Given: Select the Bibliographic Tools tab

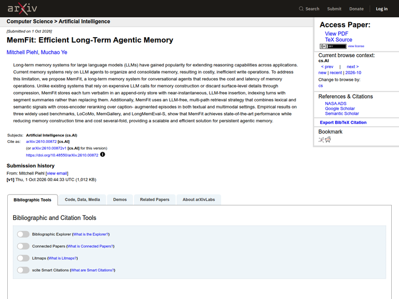Looking at the screenshot, I should 33,200.
